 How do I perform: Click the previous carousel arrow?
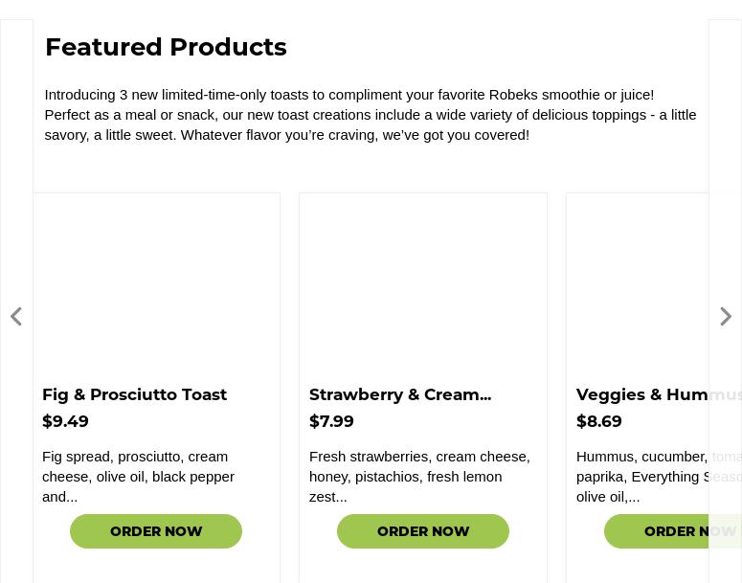(x=16, y=317)
